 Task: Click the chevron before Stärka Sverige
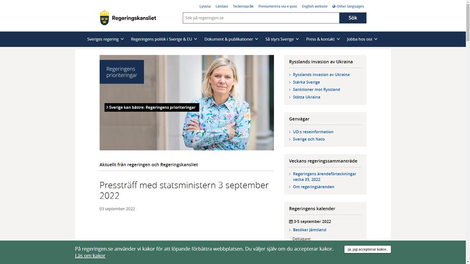pos(290,82)
